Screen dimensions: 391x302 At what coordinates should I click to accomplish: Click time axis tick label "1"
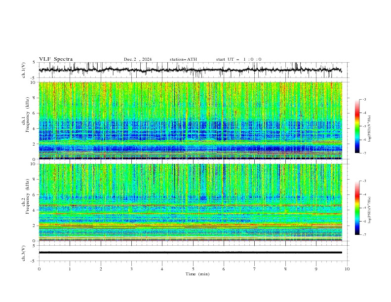[70, 269]
